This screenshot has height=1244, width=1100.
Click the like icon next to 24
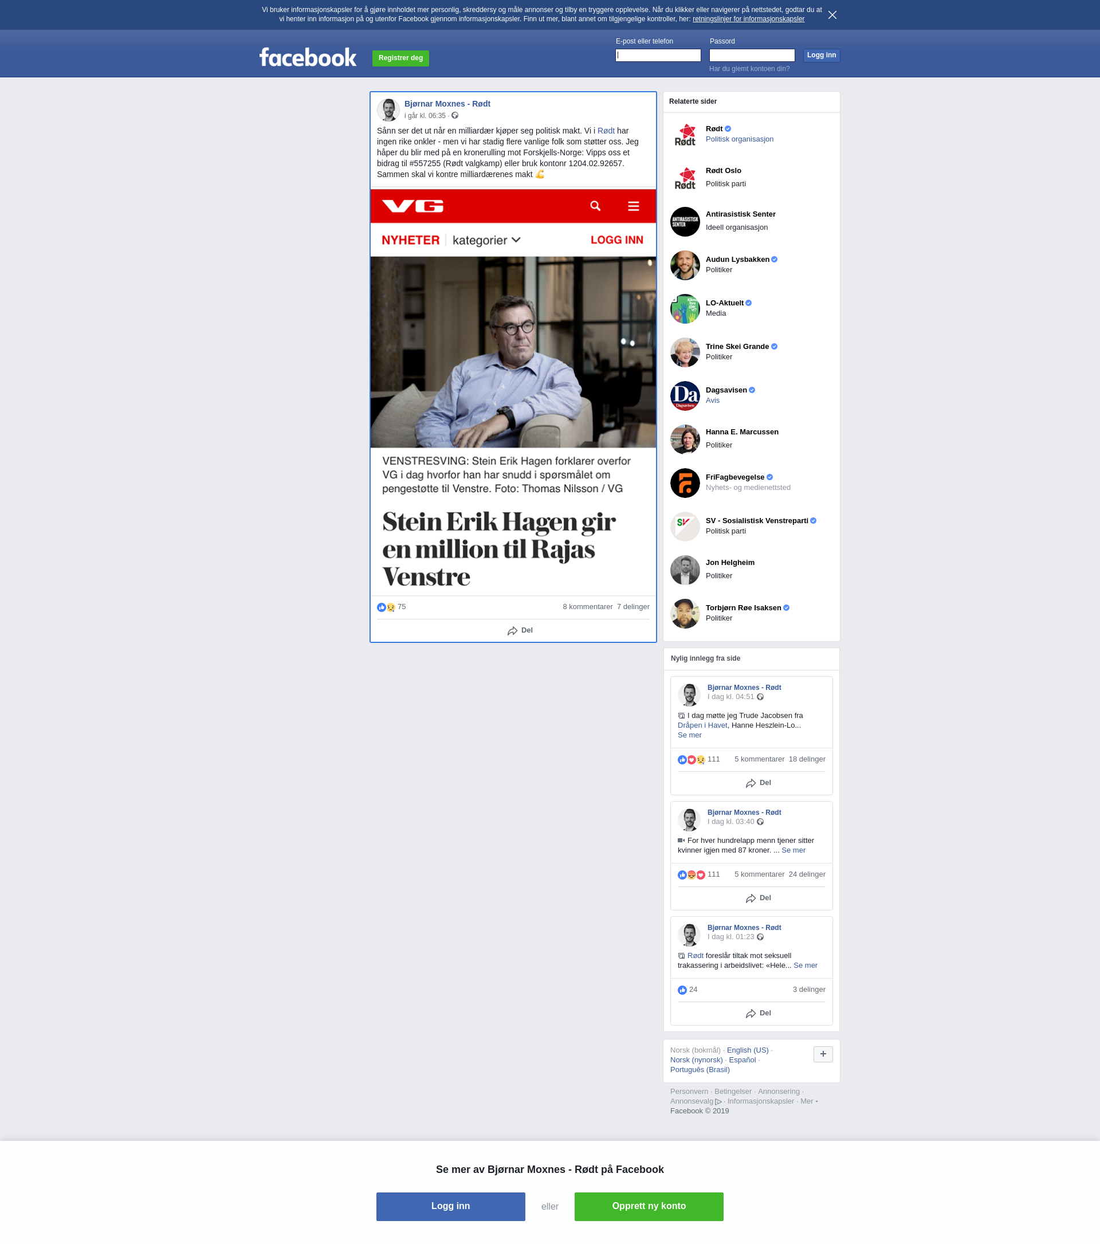tap(682, 990)
